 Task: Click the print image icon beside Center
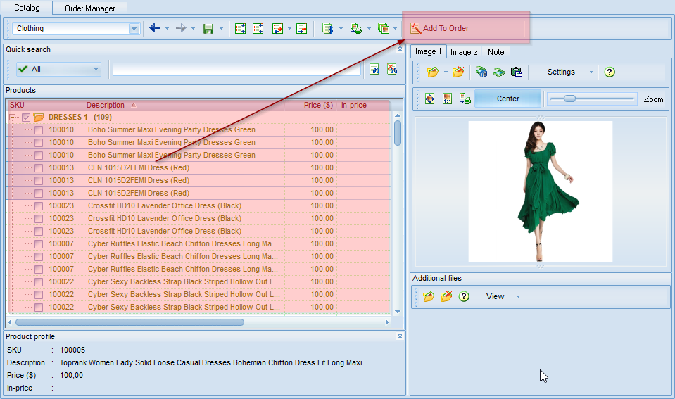tap(465, 99)
